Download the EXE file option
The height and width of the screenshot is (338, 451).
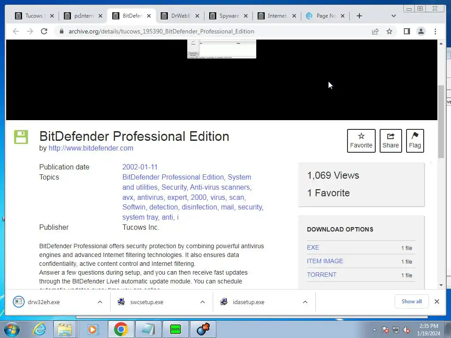click(x=313, y=247)
